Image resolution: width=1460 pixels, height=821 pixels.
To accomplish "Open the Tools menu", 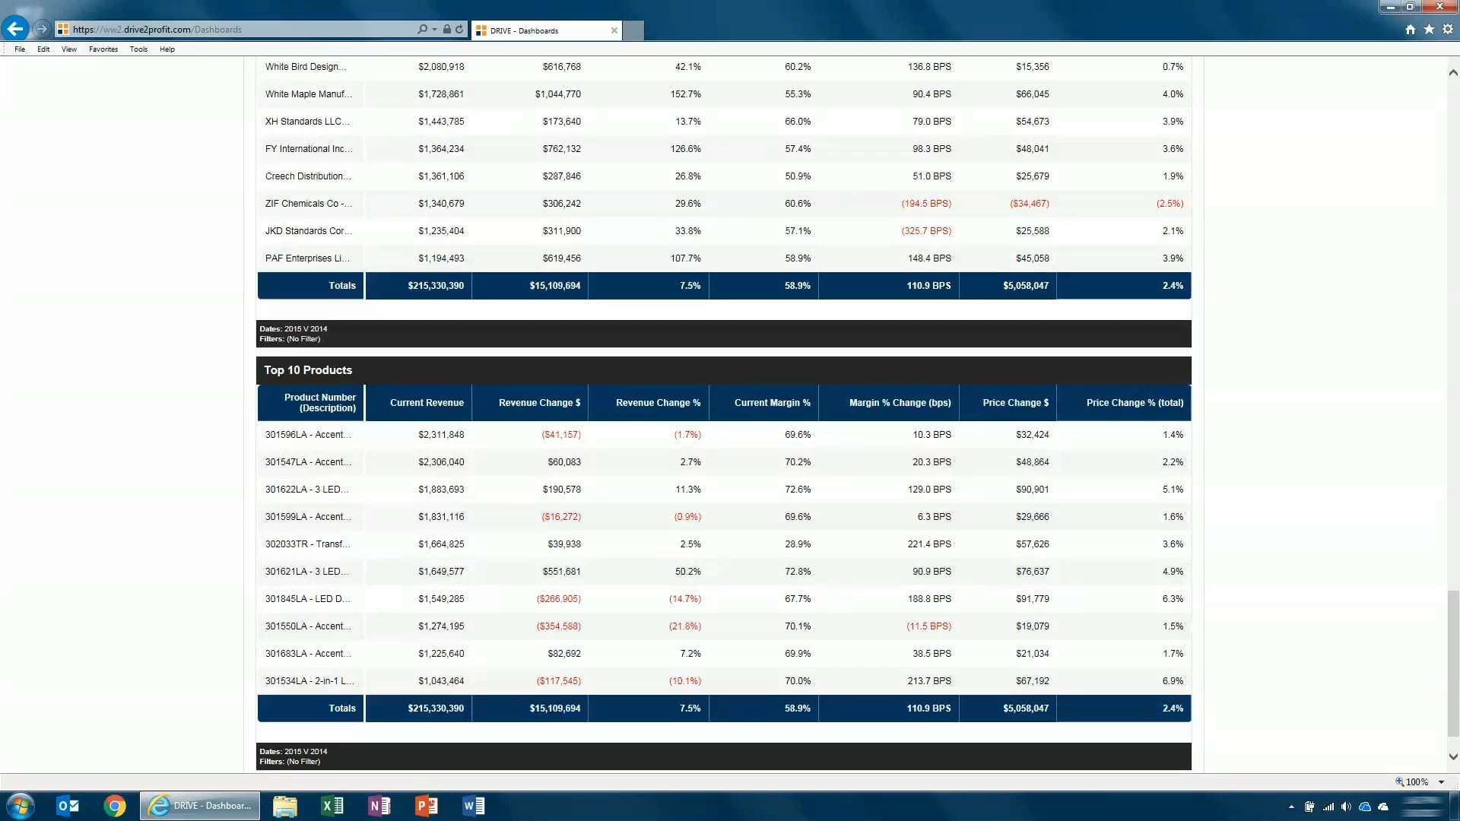I will click(x=138, y=49).
